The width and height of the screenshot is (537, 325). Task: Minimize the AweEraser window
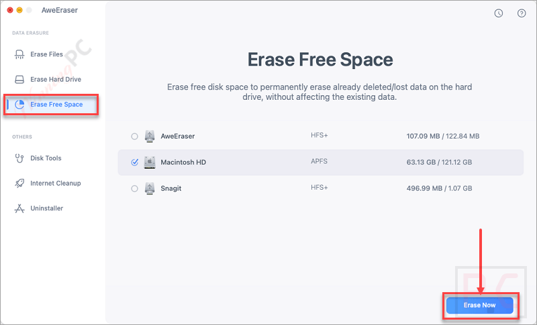tap(19, 10)
